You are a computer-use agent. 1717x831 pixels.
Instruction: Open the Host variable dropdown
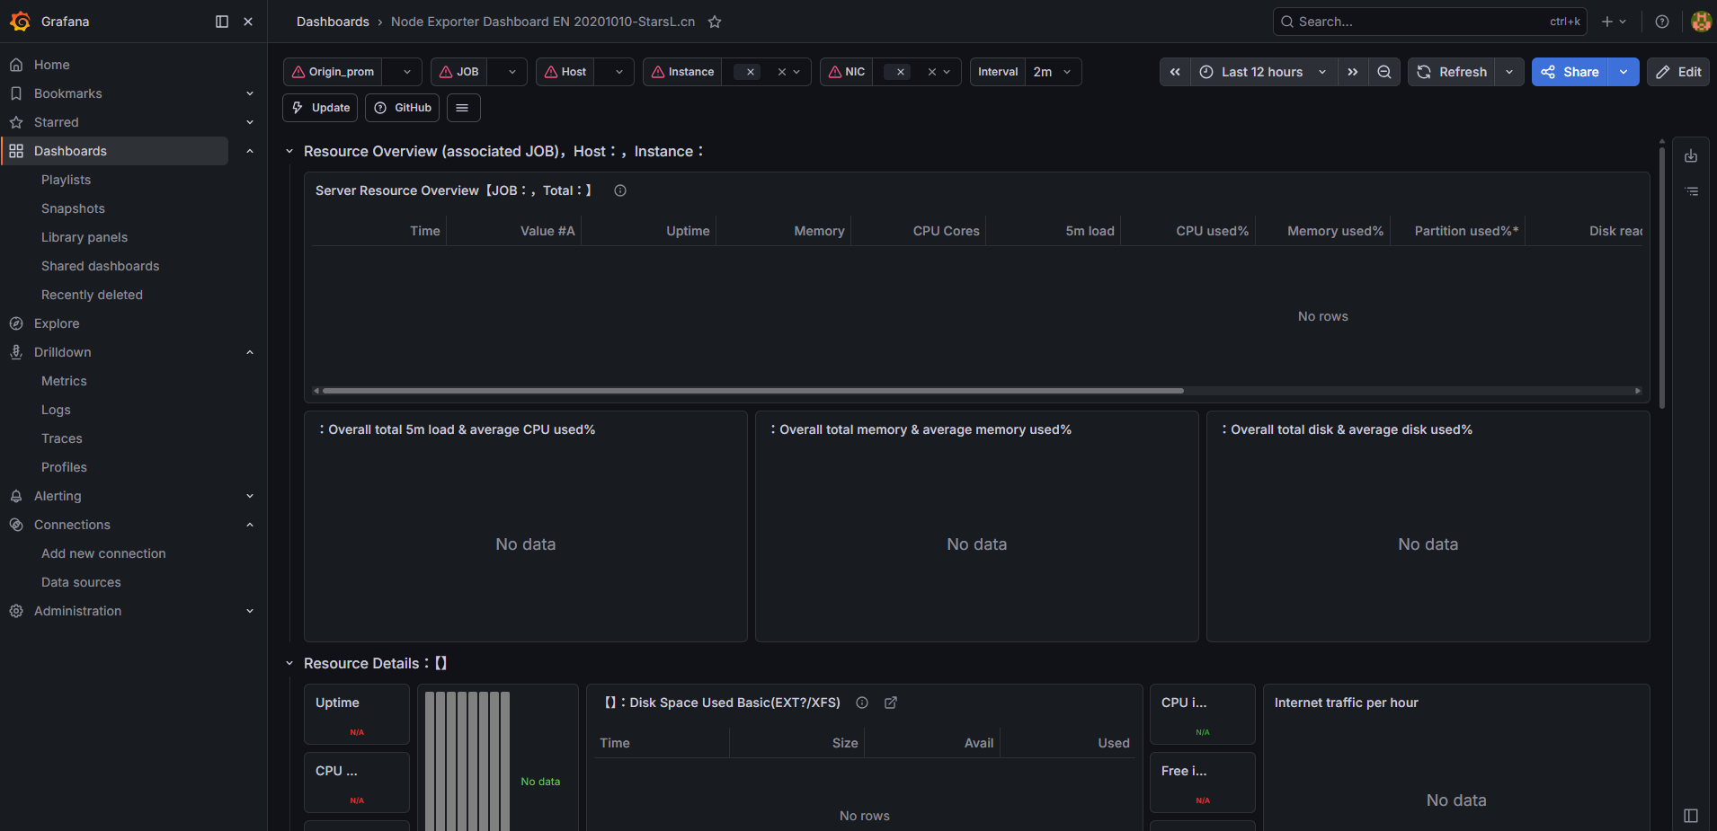click(614, 72)
